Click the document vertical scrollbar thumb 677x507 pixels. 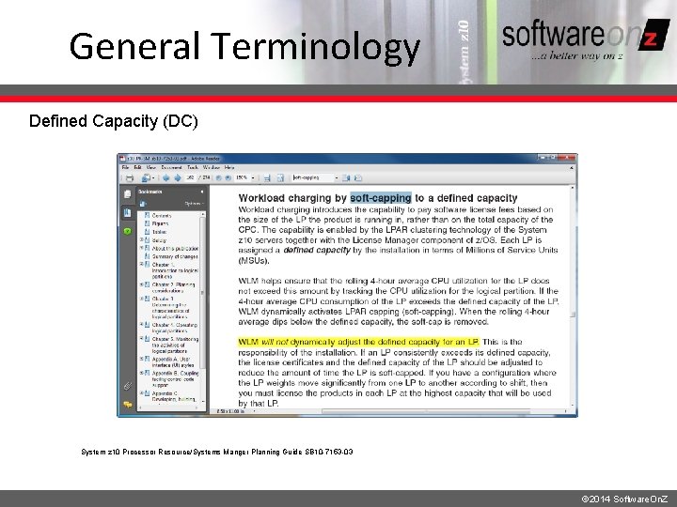573,315
